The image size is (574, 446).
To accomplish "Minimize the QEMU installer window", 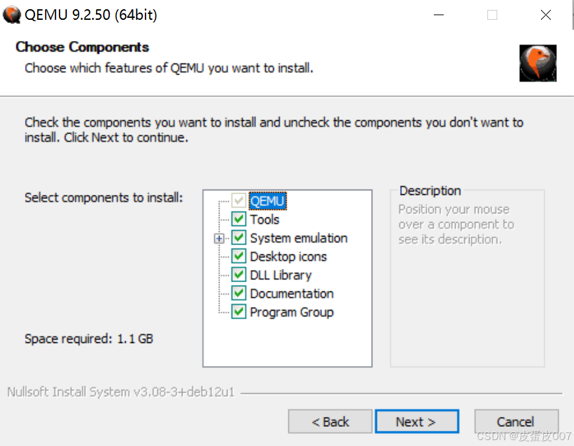I will pyautogui.click(x=438, y=15).
